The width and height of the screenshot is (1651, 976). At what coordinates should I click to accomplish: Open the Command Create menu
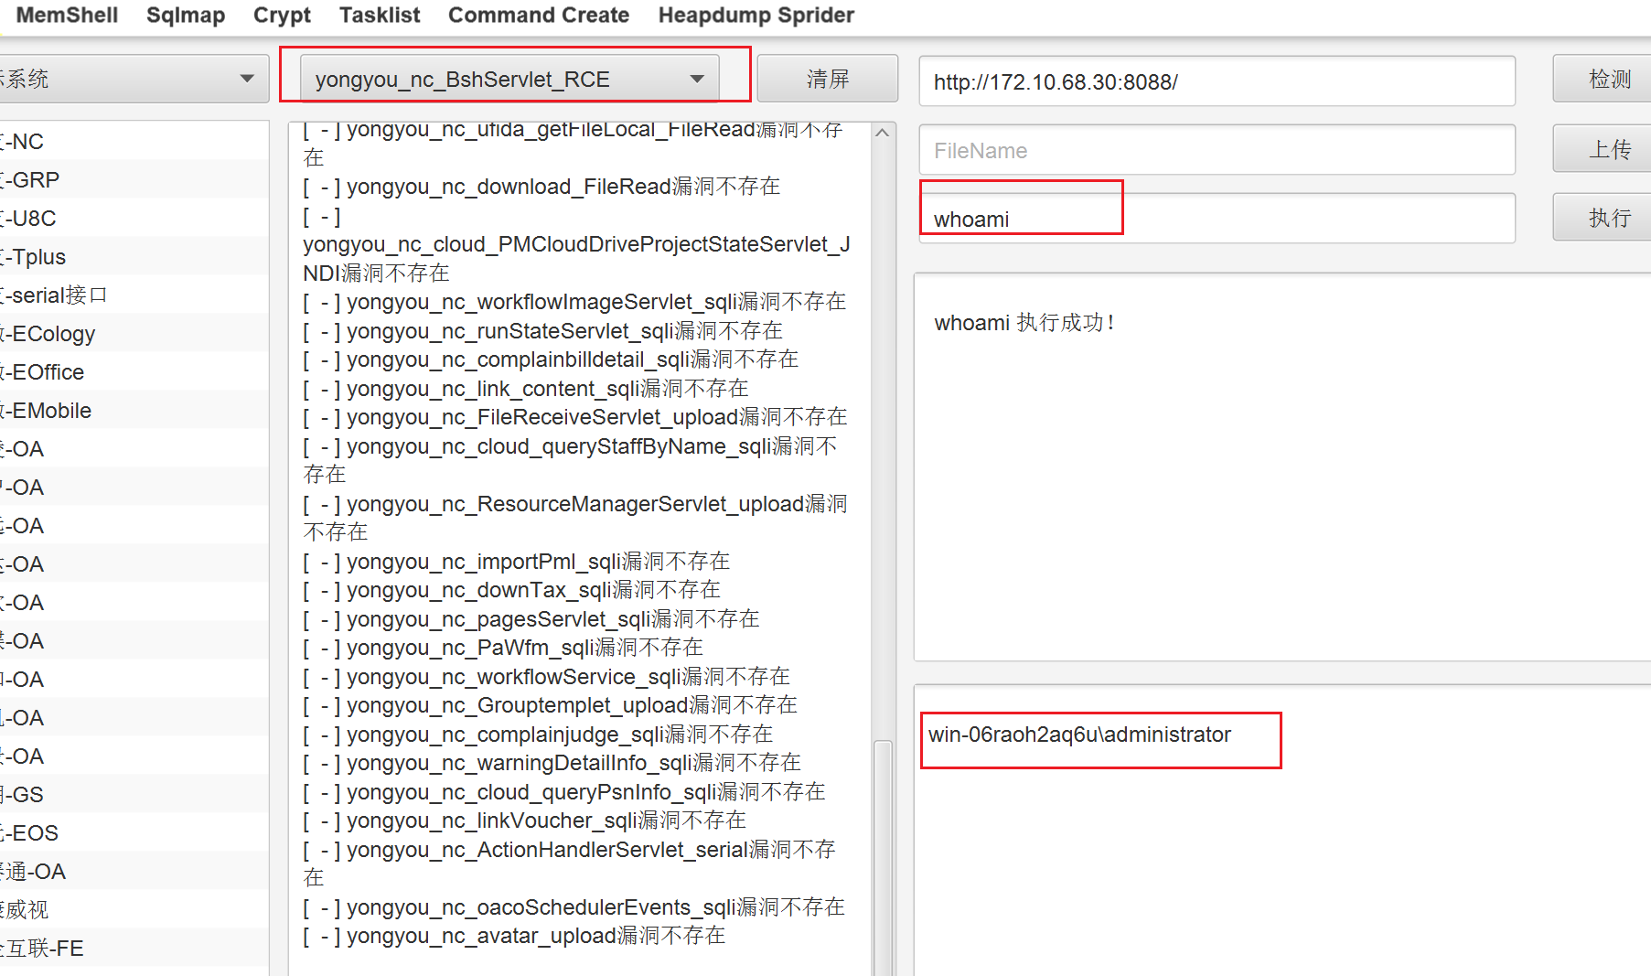tap(539, 16)
